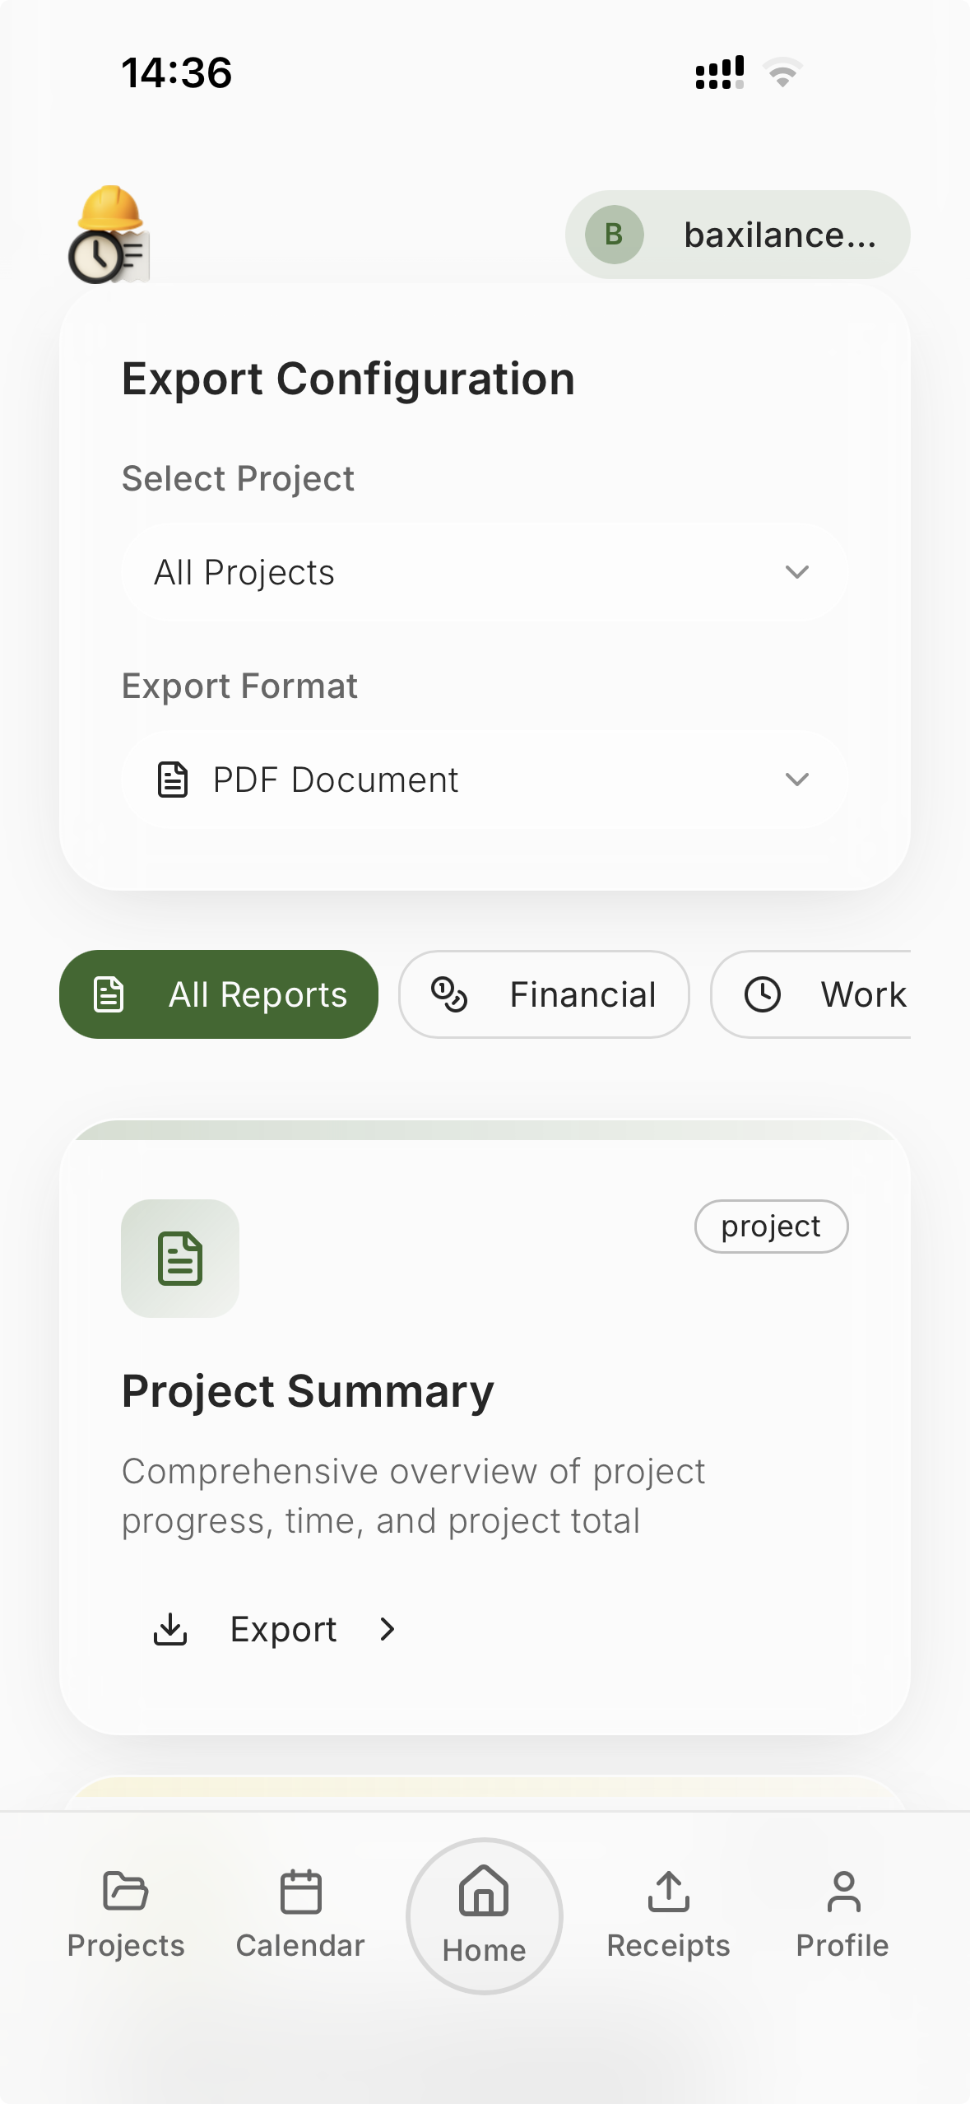This screenshot has width=970, height=2104.
Task: Tap the Export button on Project Summary
Action: click(283, 1629)
